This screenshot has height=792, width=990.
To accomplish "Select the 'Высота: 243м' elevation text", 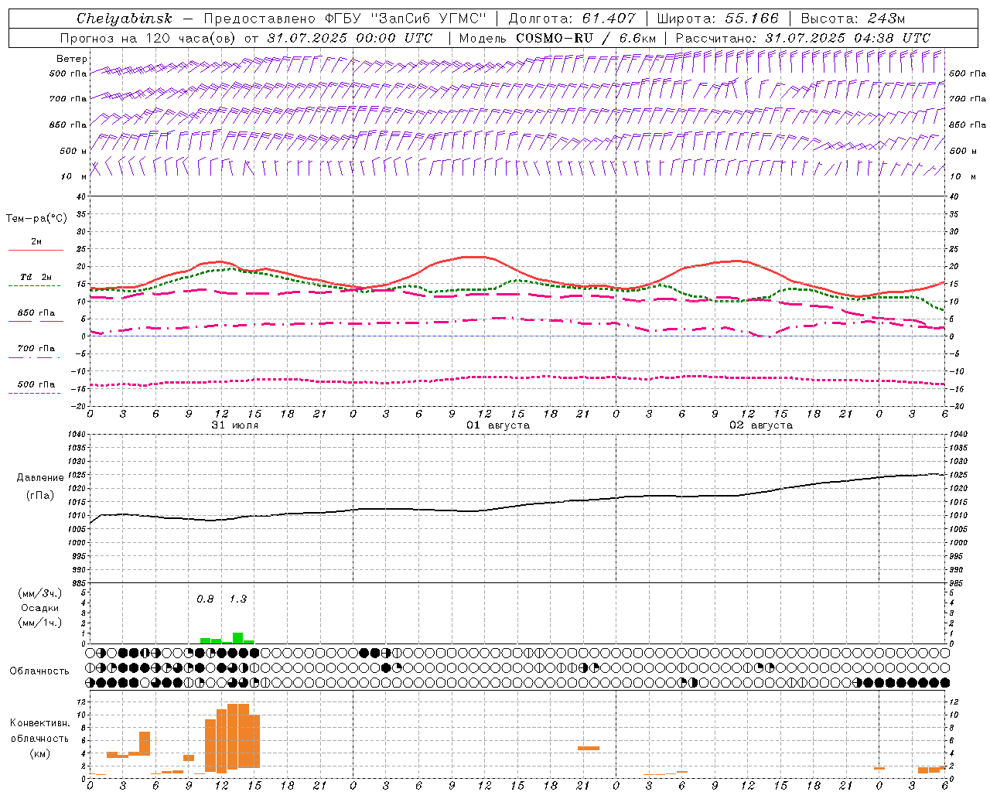I will pyautogui.click(x=853, y=19).
